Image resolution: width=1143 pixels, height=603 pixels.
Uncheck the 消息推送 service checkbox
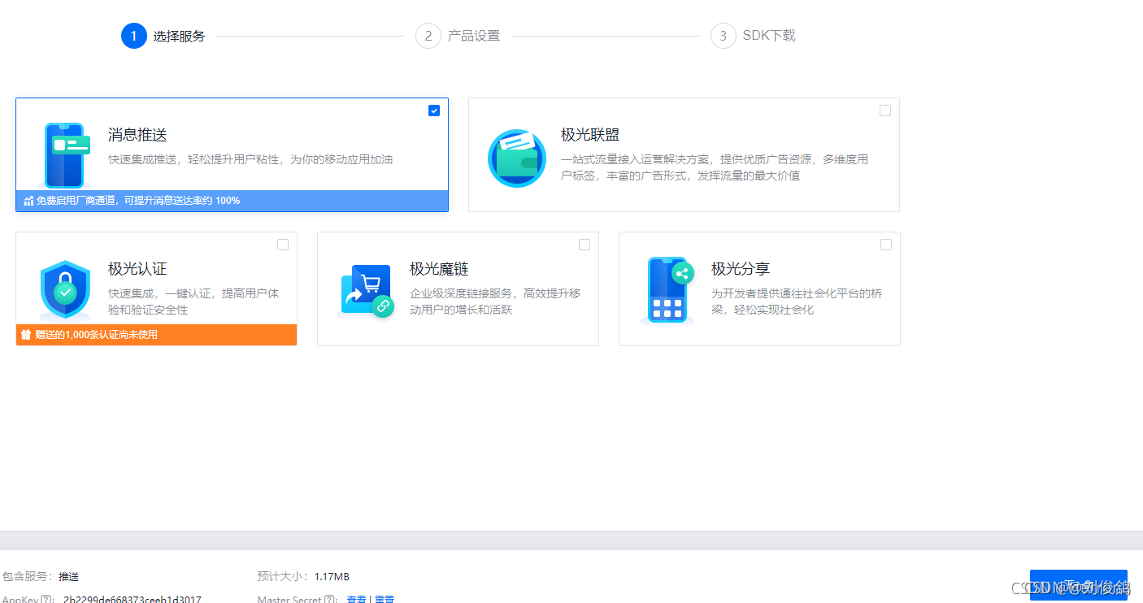(x=434, y=111)
